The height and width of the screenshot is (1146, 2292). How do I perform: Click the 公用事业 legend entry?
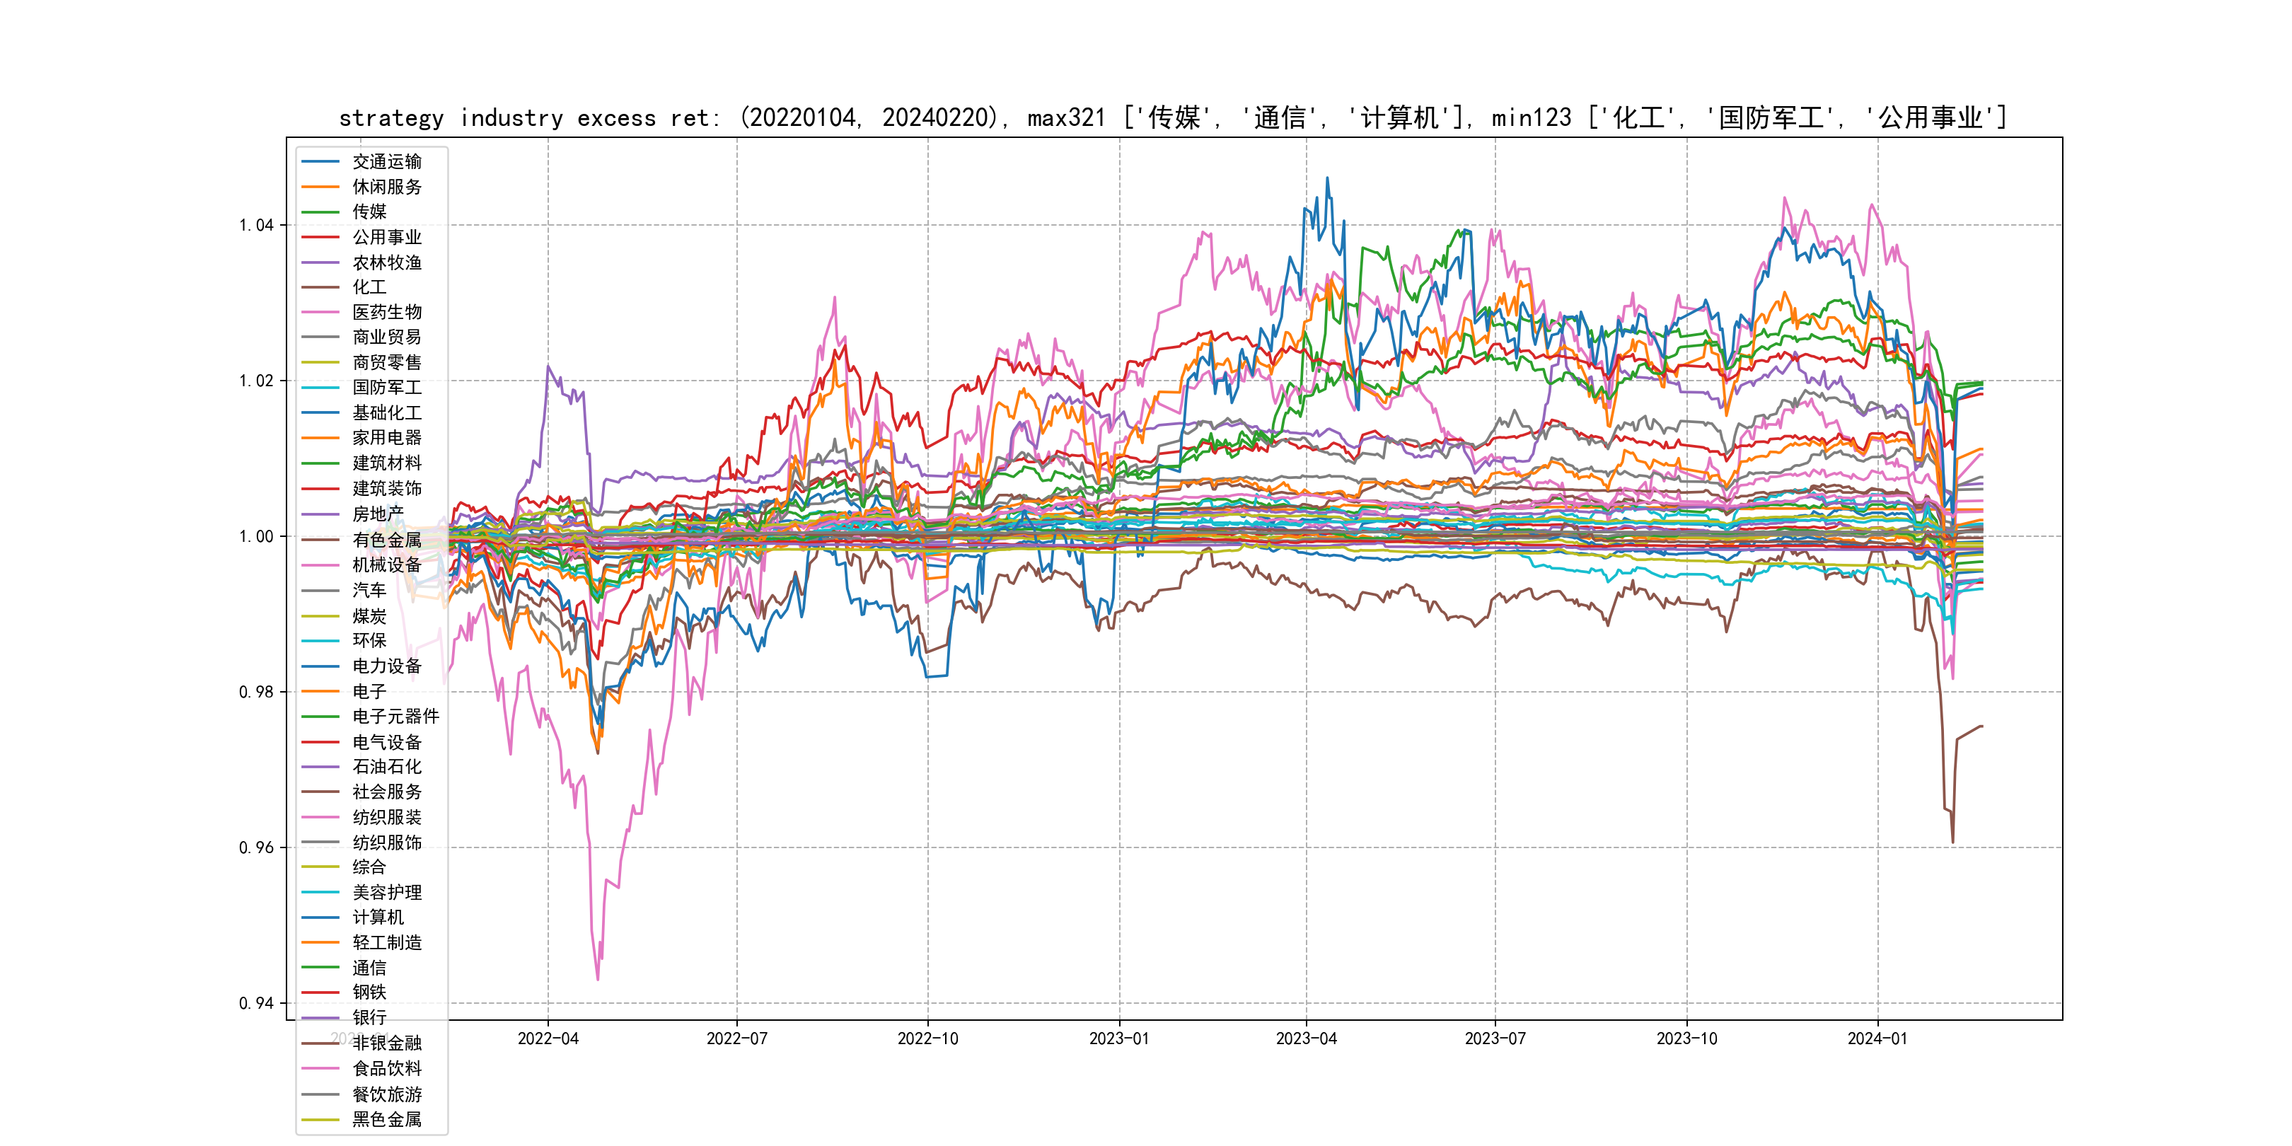point(386,238)
